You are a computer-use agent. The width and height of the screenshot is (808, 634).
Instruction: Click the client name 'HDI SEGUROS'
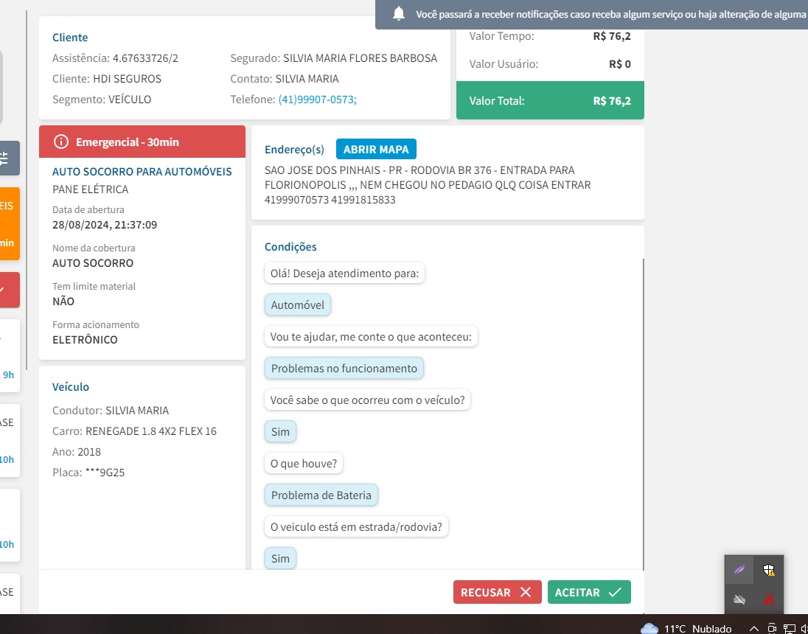[x=128, y=79]
